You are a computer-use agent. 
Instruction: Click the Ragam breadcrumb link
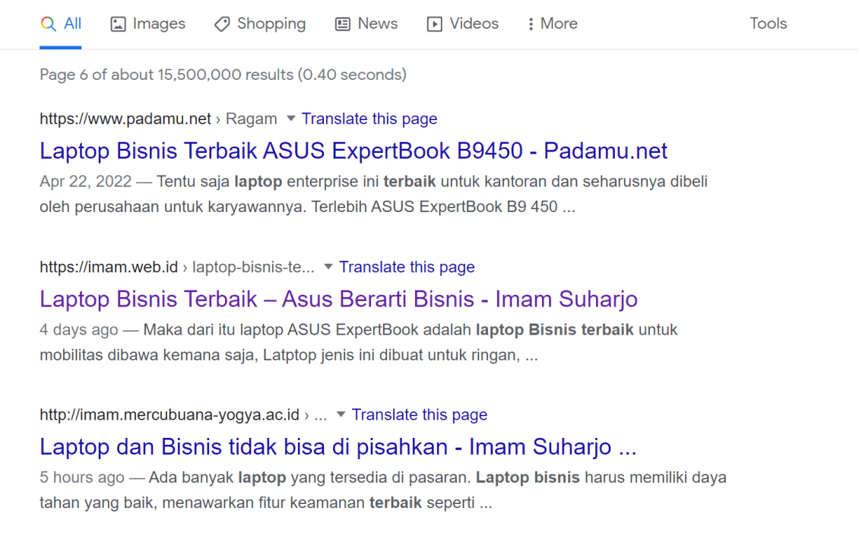pyautogui.click(x=251, y=119)
